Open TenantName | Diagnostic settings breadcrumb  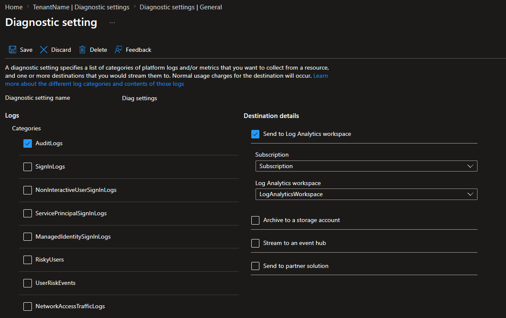point(81,7)
